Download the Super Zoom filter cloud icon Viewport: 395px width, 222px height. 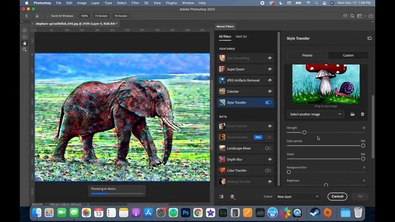[270, 69]
